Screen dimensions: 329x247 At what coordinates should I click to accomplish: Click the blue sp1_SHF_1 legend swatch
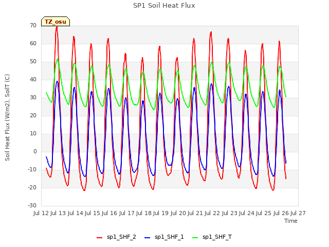pos(148,237)
